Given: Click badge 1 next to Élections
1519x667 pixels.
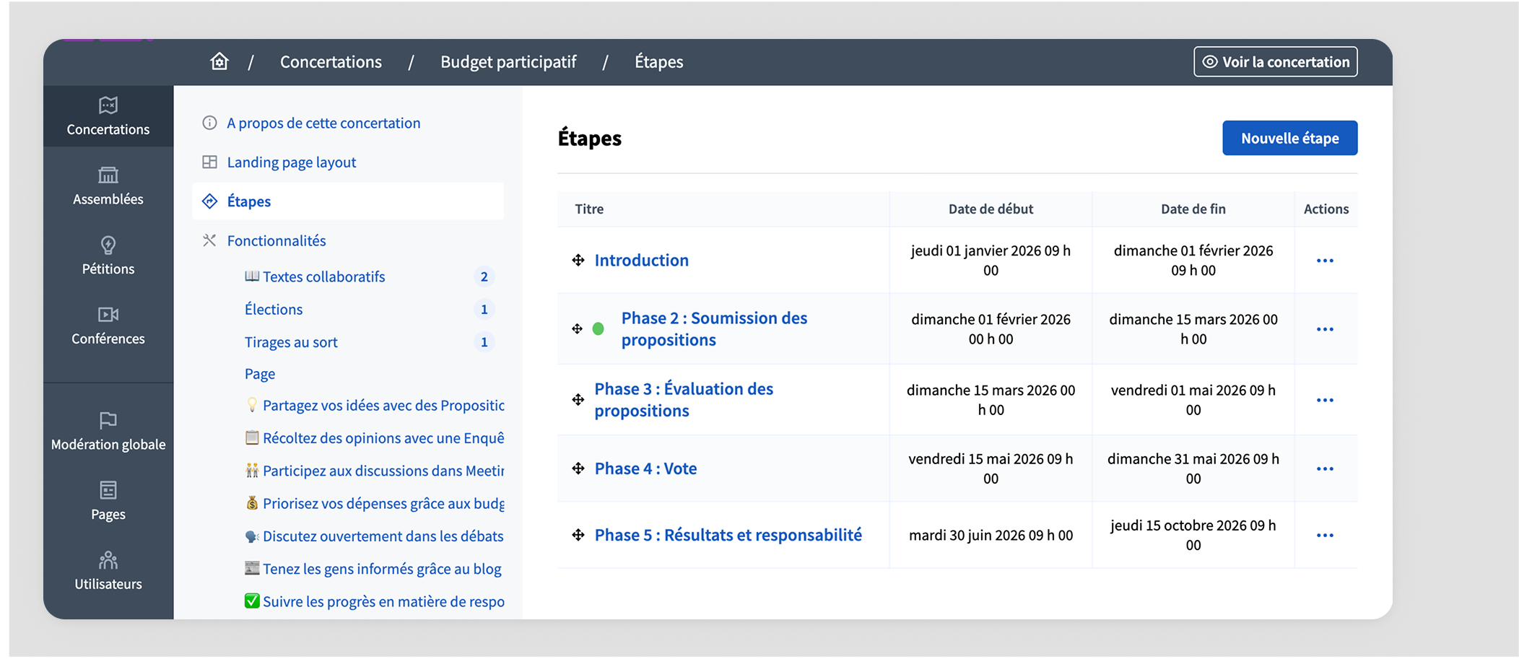Looking at the screenshot, I should tap(484, 309).
